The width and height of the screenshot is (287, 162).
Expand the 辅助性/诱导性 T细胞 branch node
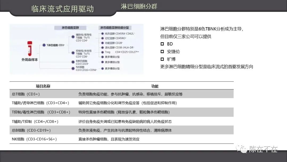click(x=73, y=37)
